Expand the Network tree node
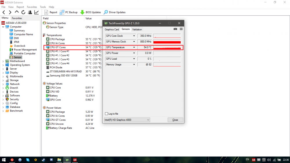290x163 pixels. click(3, 84)
